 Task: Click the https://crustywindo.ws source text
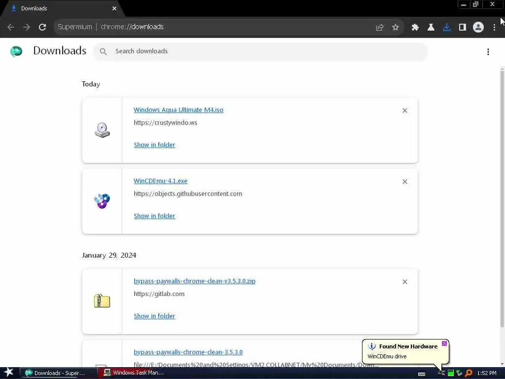coord(165,123)
